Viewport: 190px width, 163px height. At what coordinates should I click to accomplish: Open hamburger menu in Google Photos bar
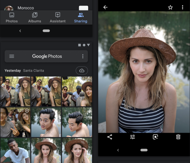tap(12, 56)
